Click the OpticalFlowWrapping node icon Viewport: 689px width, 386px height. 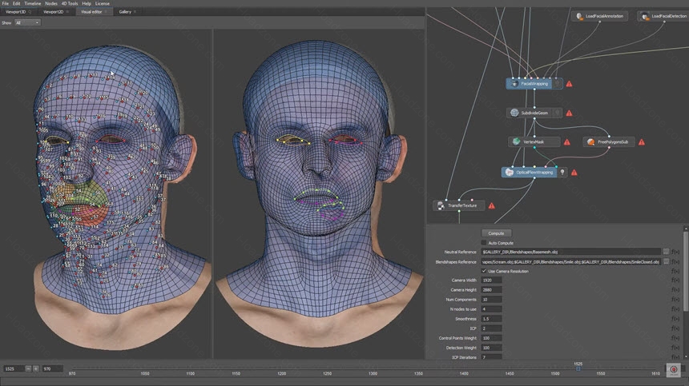pos(510,172)
